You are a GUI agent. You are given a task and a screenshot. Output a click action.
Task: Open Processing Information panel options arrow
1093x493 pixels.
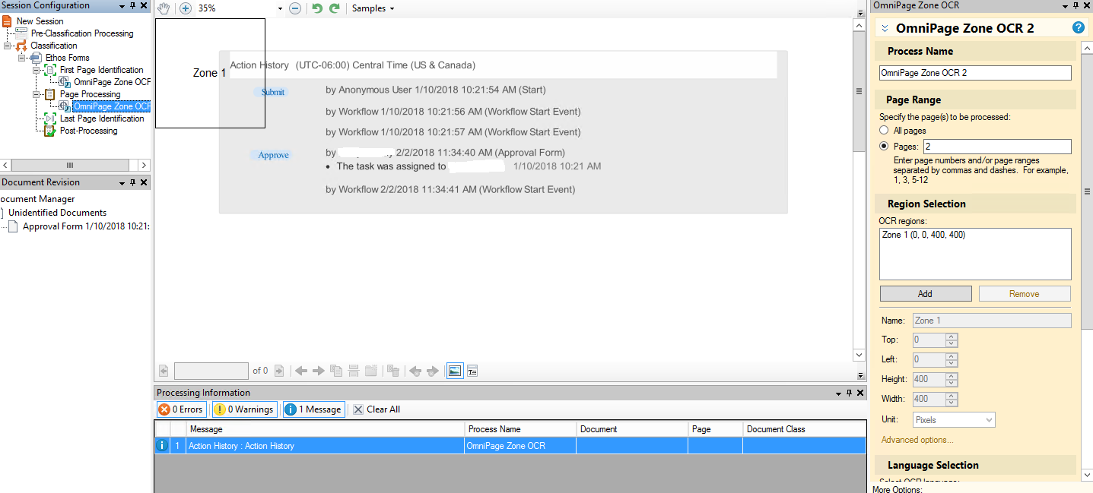click(x=838, y=393)
